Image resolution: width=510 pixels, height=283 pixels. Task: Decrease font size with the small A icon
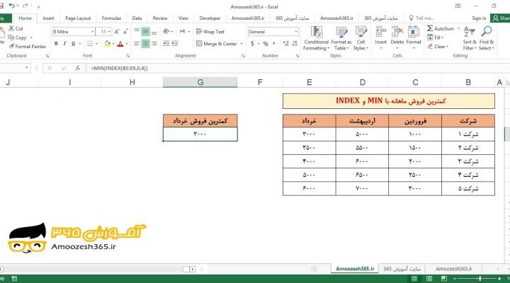125,32
